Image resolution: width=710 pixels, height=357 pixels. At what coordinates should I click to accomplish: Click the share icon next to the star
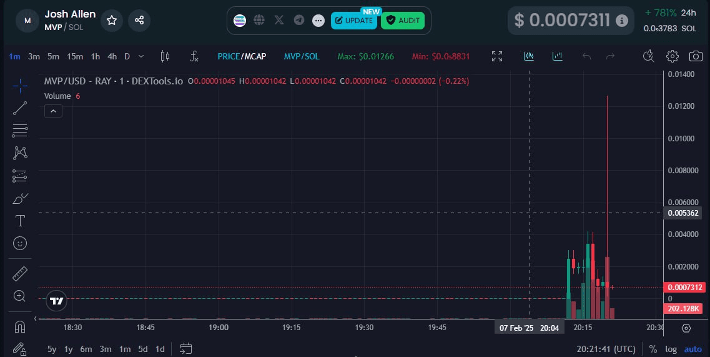click(x=139, y=21)
